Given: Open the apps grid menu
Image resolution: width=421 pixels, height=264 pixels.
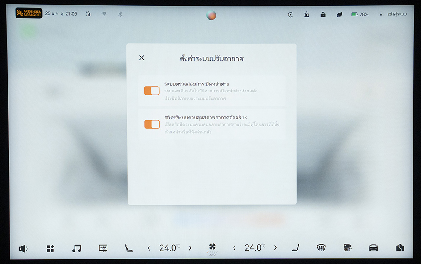Looking at the screenshot, I should coord(50,248).
